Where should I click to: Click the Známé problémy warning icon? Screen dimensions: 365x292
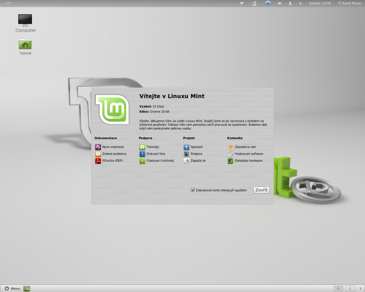(98, 154)
